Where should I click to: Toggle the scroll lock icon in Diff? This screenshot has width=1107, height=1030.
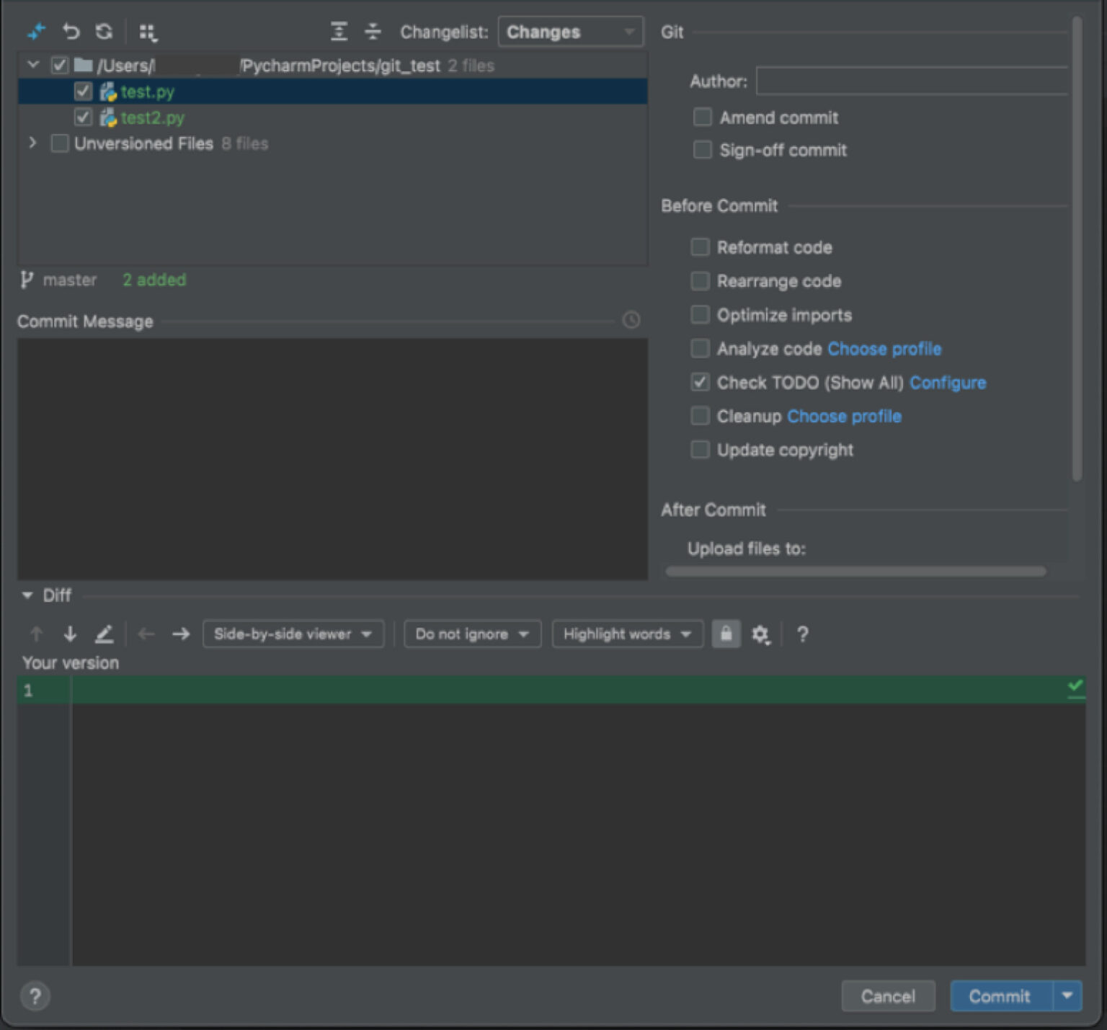pos(726,634)
